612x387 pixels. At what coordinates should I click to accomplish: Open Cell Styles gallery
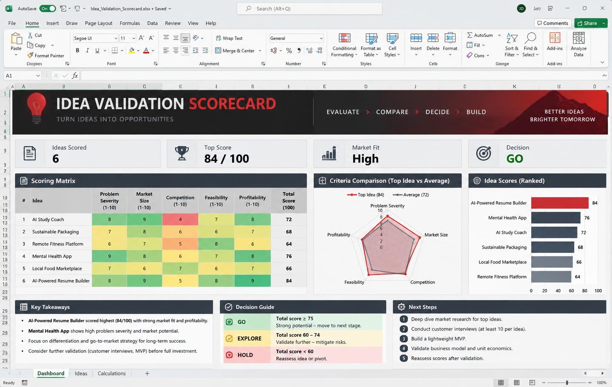pos(392,45)
